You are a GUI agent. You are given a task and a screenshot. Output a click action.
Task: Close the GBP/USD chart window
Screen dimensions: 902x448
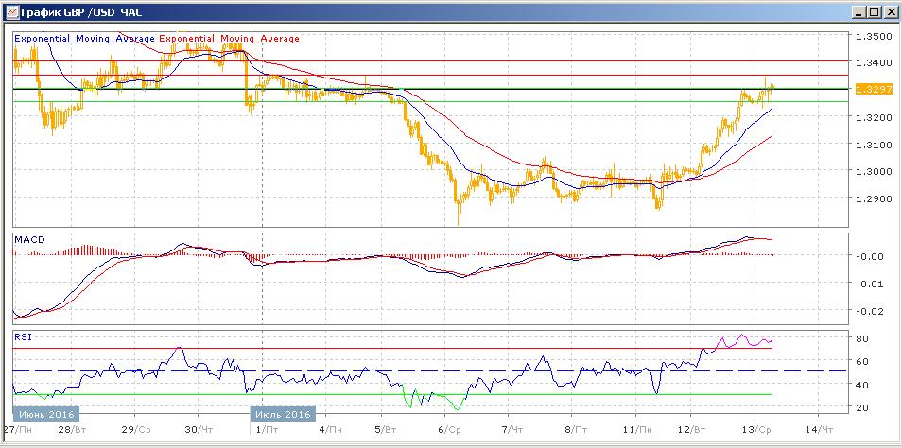tap(890, 12)
